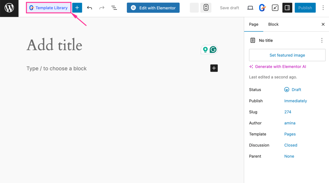Click Edit with Elementor button

(x=153, y=8)
